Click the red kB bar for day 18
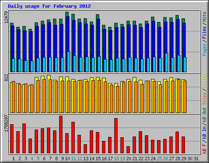This screenshot has width=209, height=163. pyautogui.click(x=116, y=136)
